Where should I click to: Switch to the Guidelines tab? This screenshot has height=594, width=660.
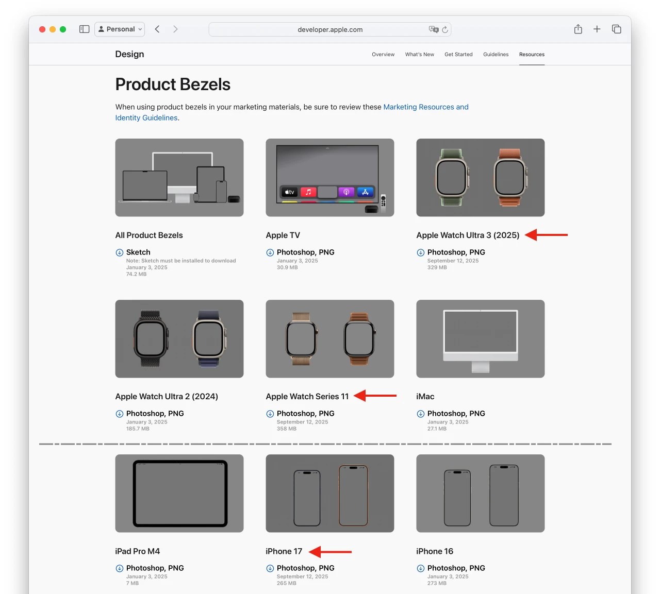pos(496,54)
